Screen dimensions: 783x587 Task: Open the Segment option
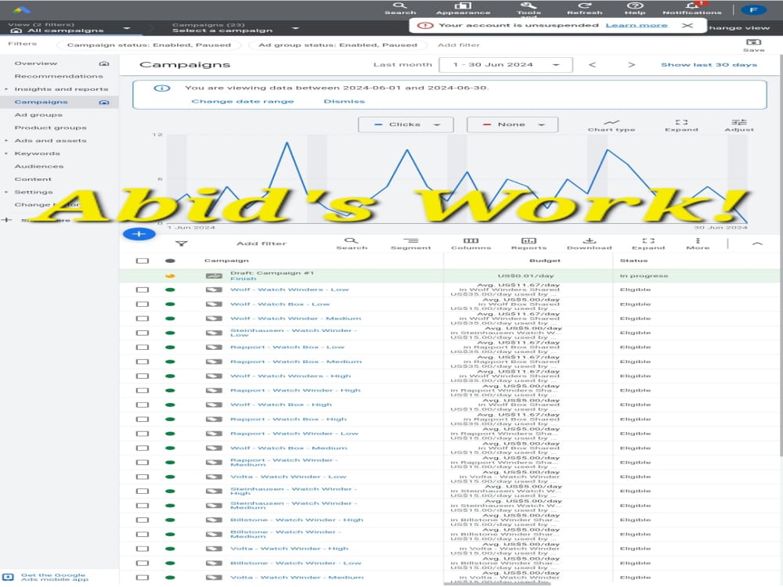pyautogui.click(x=410, y=243)
